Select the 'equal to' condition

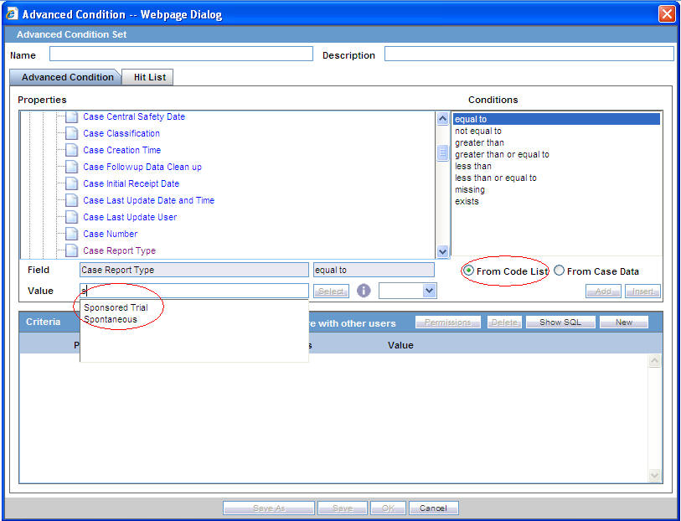coord(556,119)
